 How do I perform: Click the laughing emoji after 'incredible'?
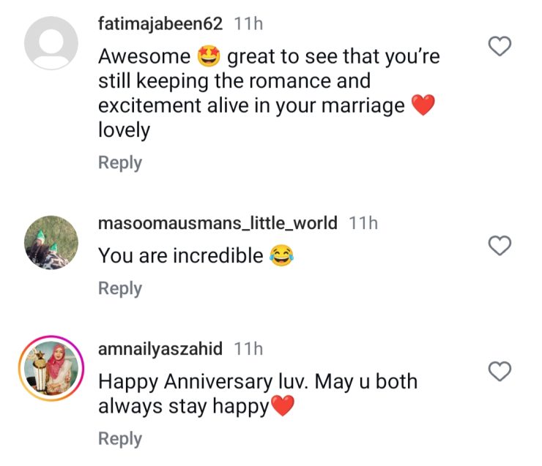coord(281,255)
